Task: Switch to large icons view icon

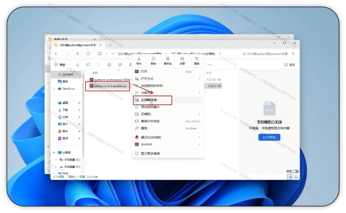Action: 296,177
